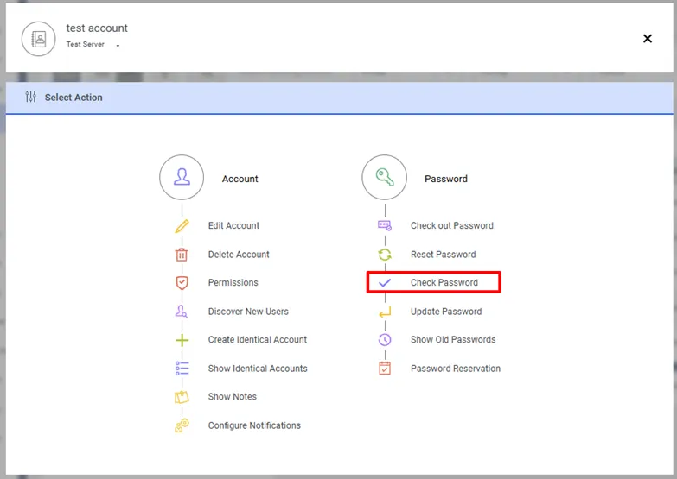Click the user search icon for Discover New Users

click(182, 312)
